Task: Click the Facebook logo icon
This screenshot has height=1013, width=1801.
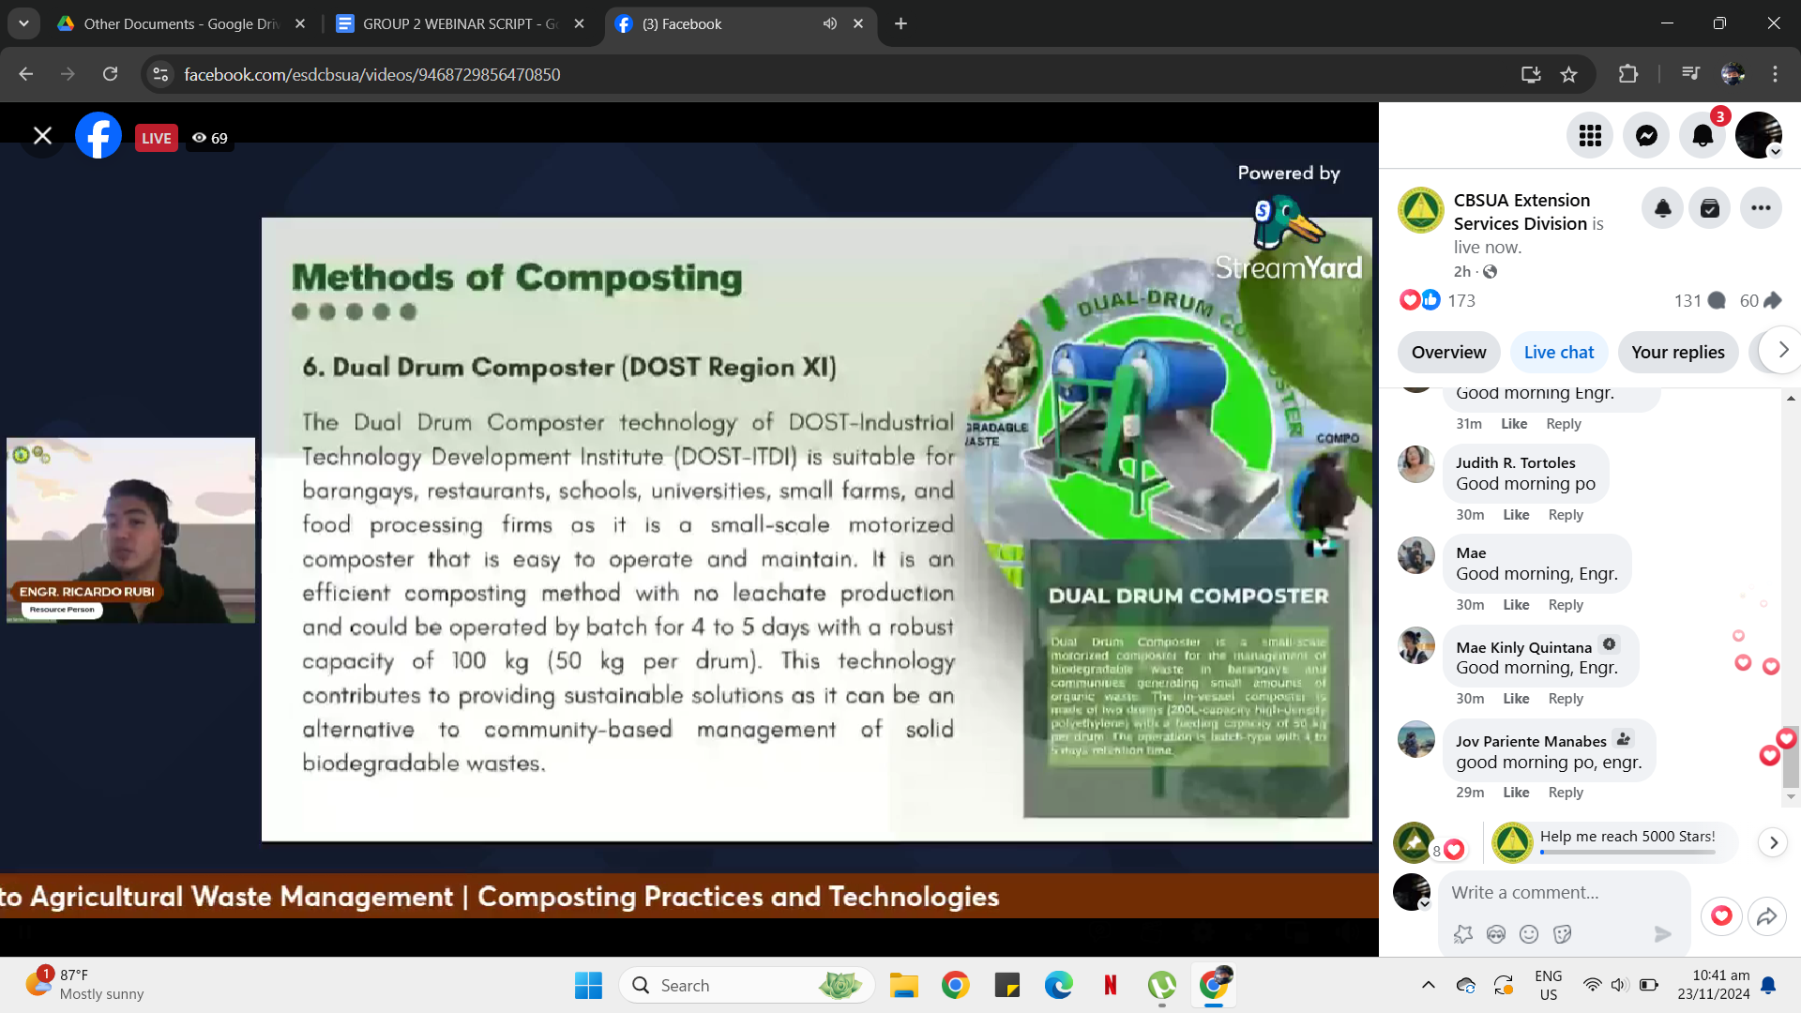Action: point(98,136)
